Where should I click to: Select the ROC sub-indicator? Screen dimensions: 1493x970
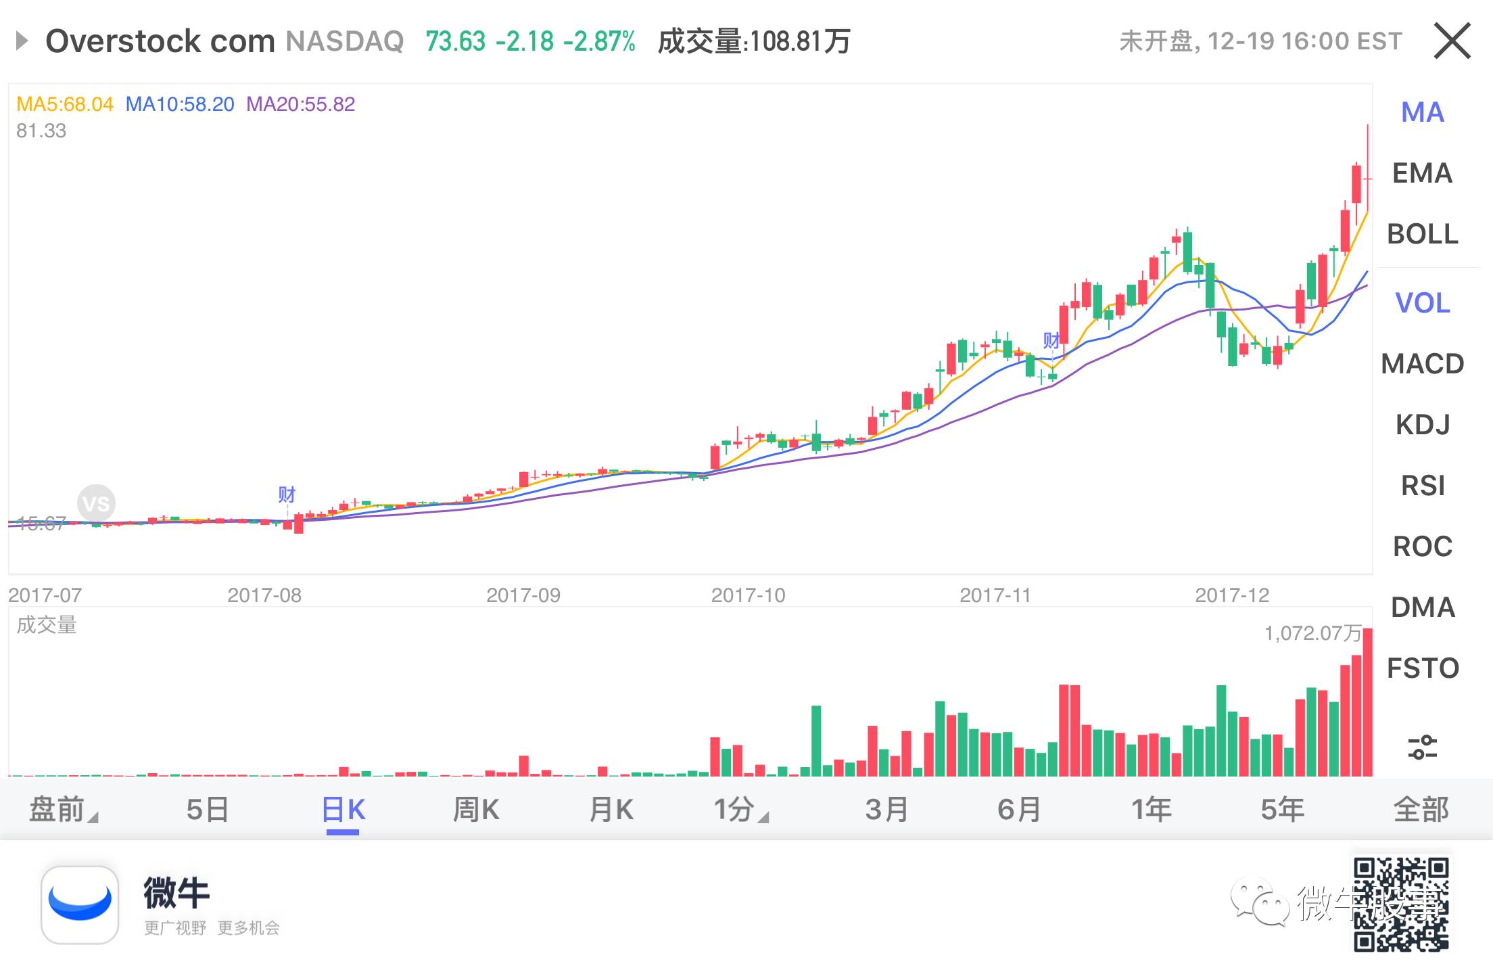(x=1422, y=547)
